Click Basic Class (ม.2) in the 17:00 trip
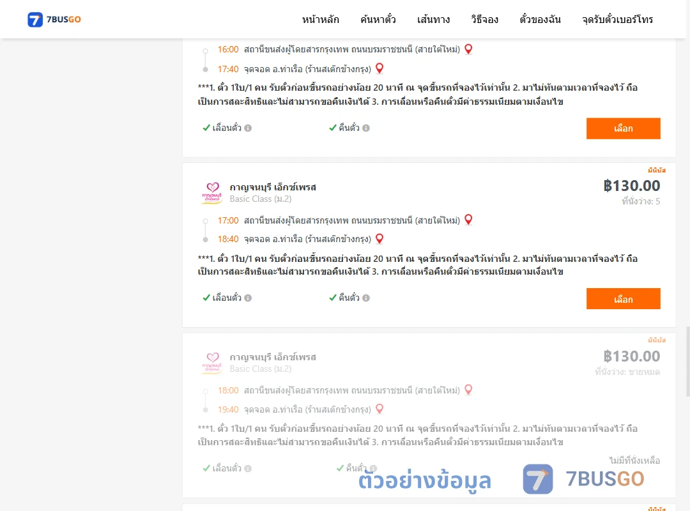Viewport: 690px width, 511px height. pyautogui.click(x=261, y=199)
